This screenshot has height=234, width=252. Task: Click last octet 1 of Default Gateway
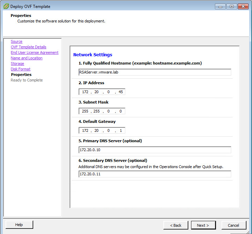pyautogui.click(x=121, y=130)
